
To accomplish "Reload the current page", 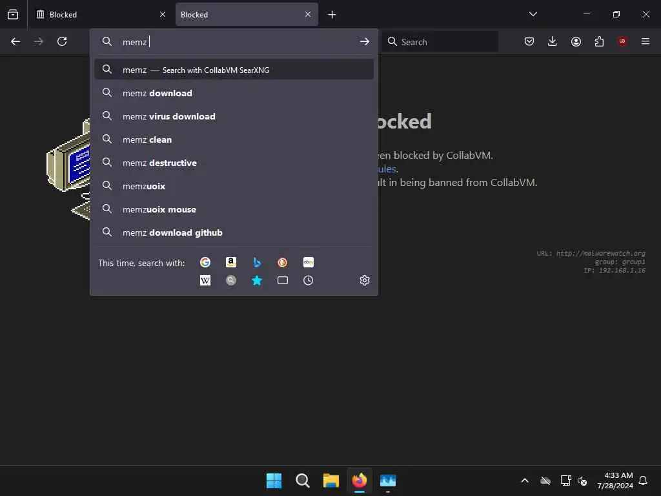I will 62,41.
